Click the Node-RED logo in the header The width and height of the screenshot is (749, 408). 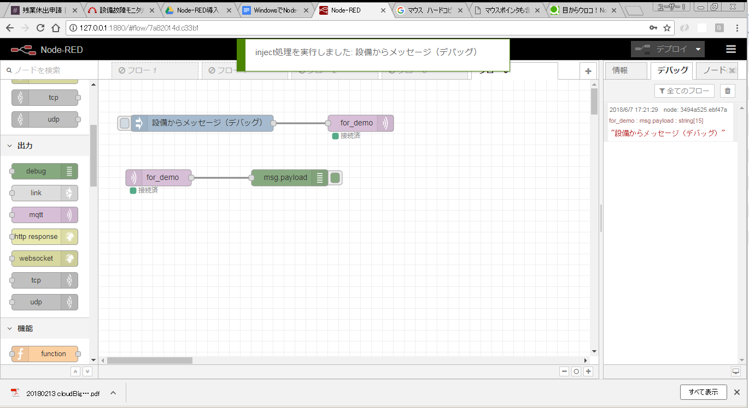pos(46,50)
